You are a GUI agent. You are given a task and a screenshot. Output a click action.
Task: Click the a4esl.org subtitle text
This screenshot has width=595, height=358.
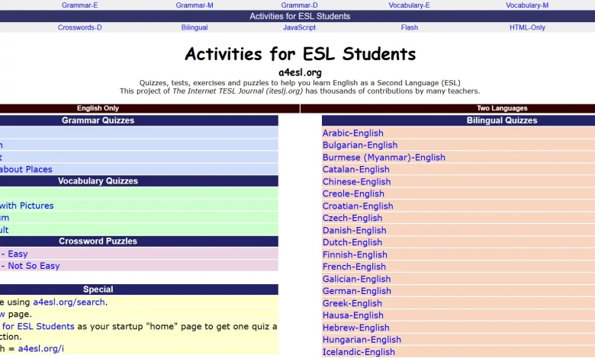pos(300,72)
